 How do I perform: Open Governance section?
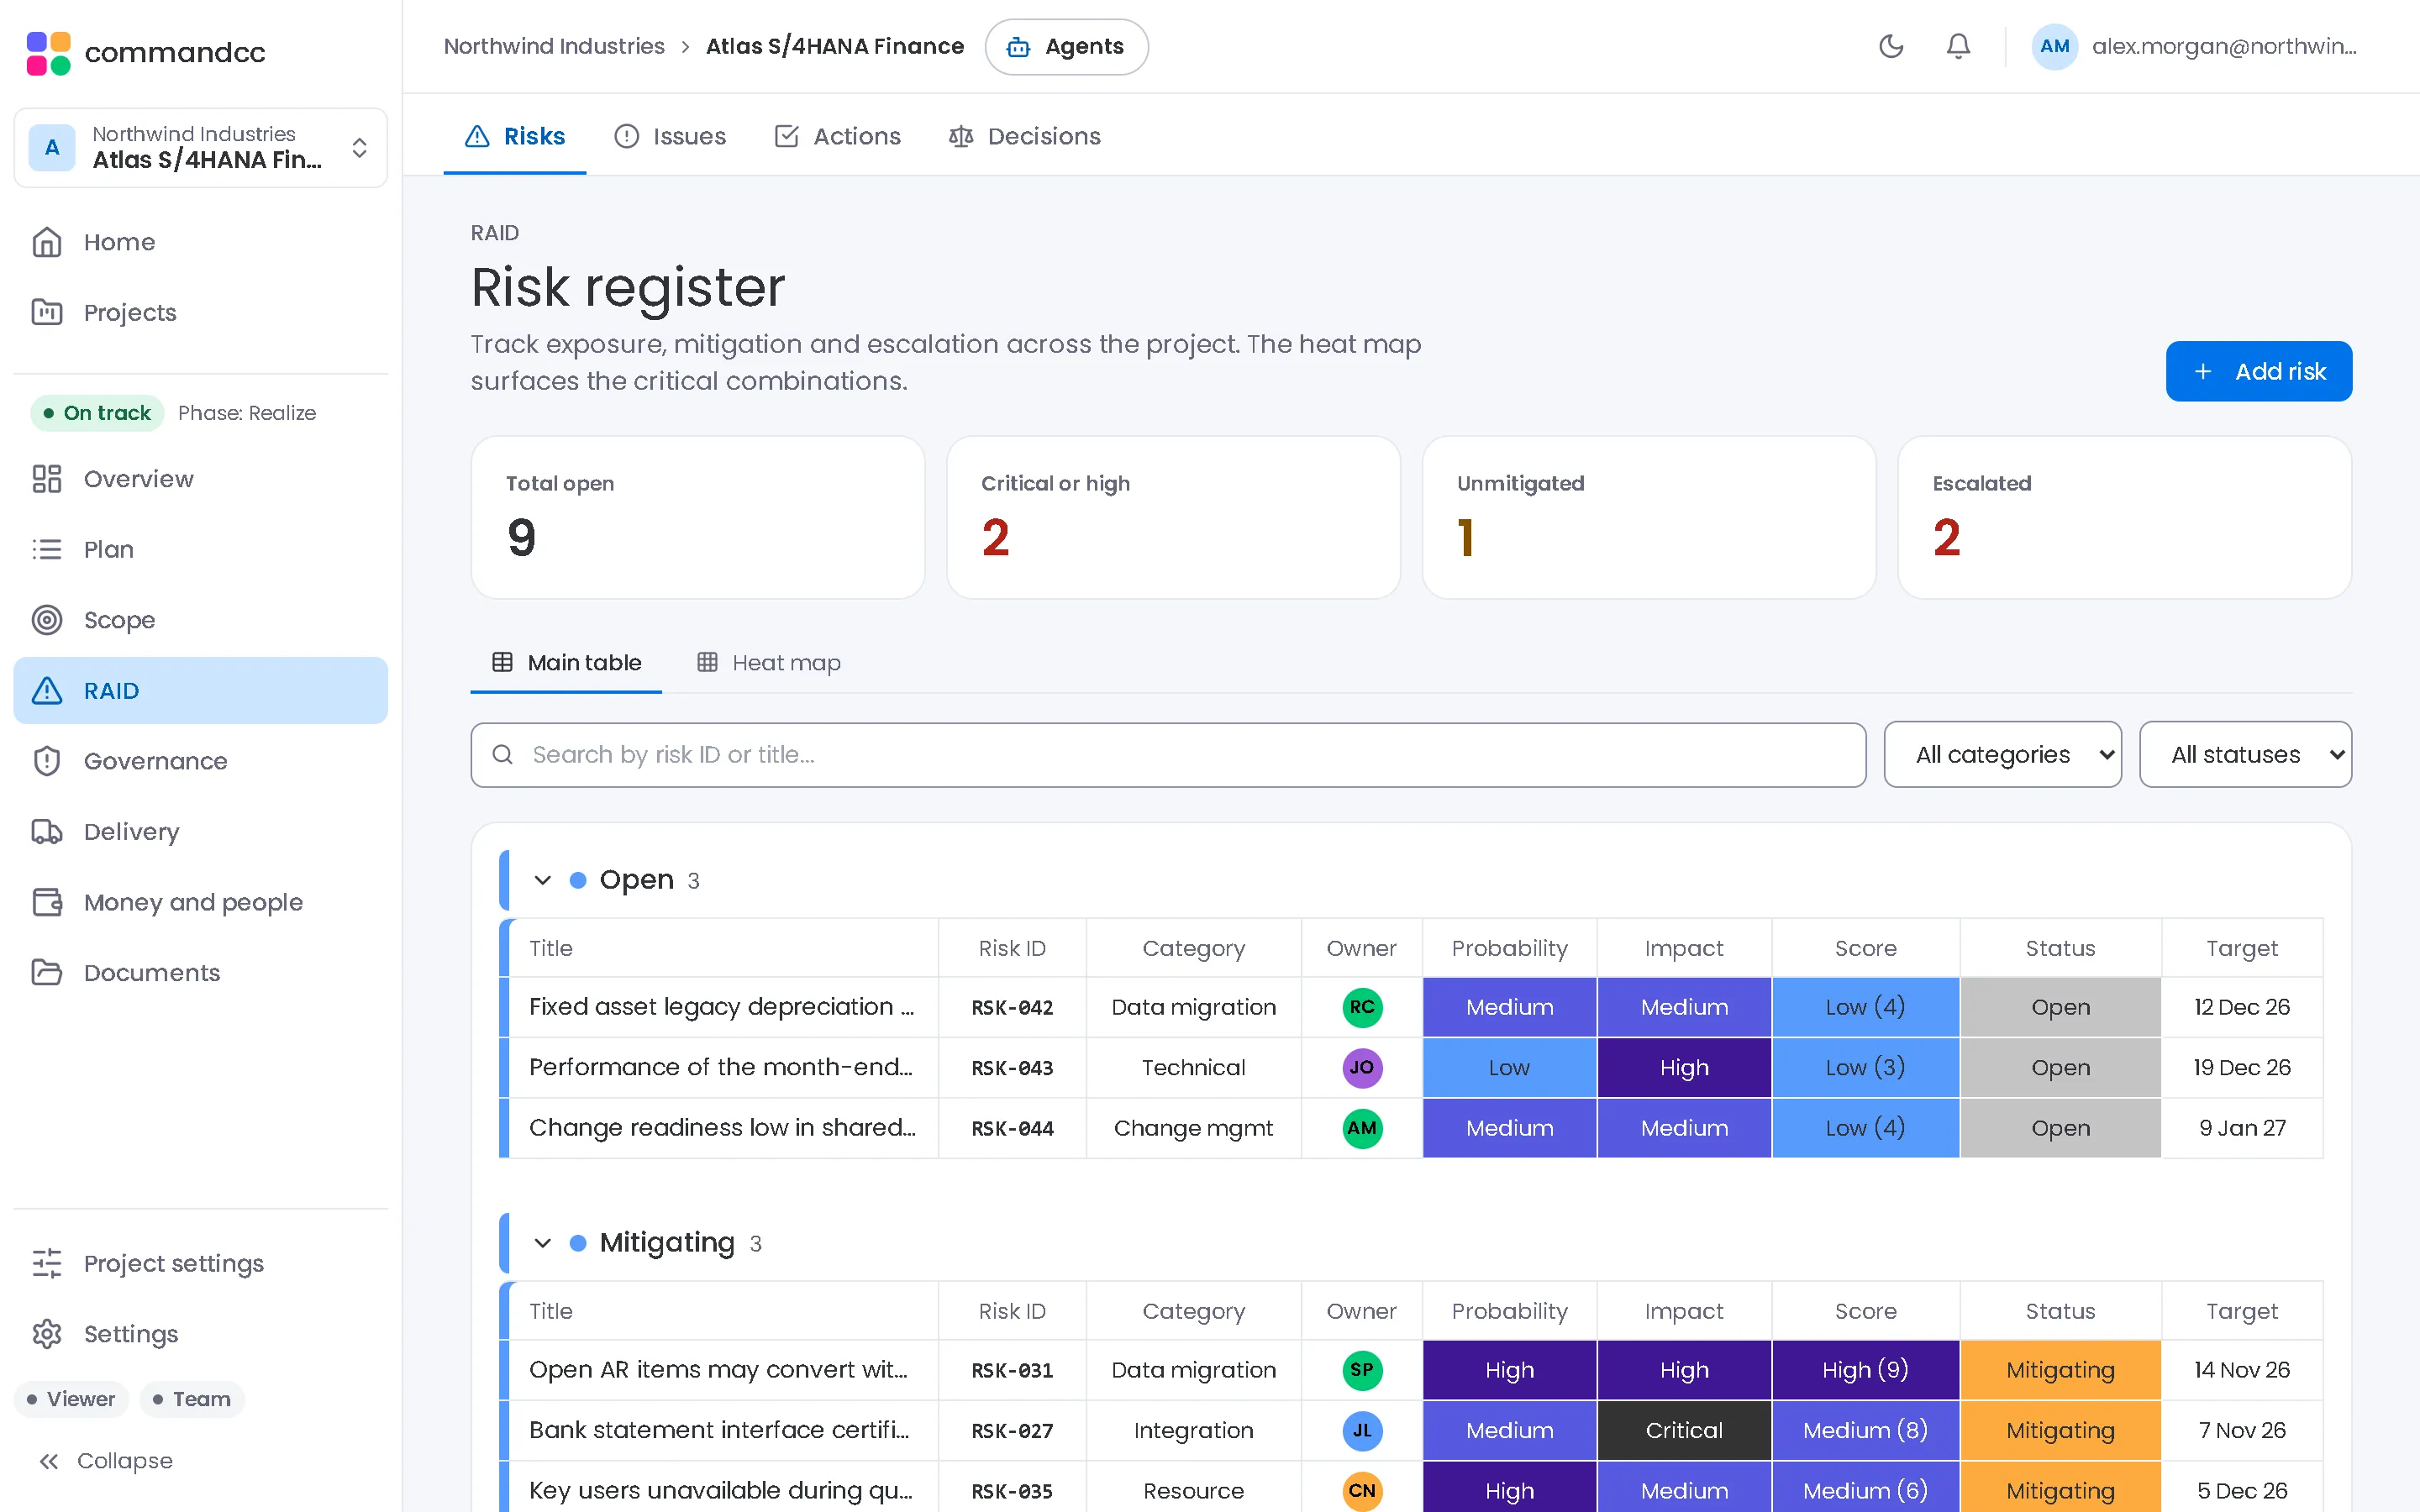[200, 761]
